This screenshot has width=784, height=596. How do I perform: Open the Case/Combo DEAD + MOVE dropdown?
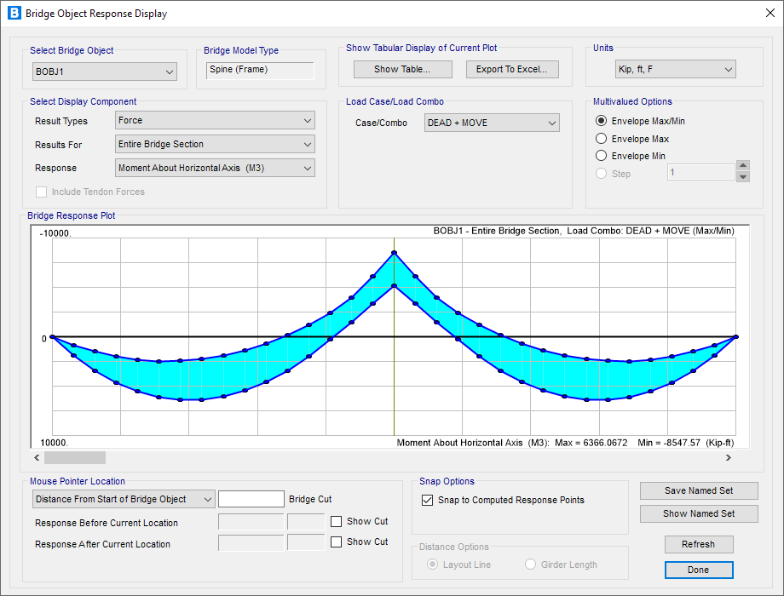coord(492,123)
